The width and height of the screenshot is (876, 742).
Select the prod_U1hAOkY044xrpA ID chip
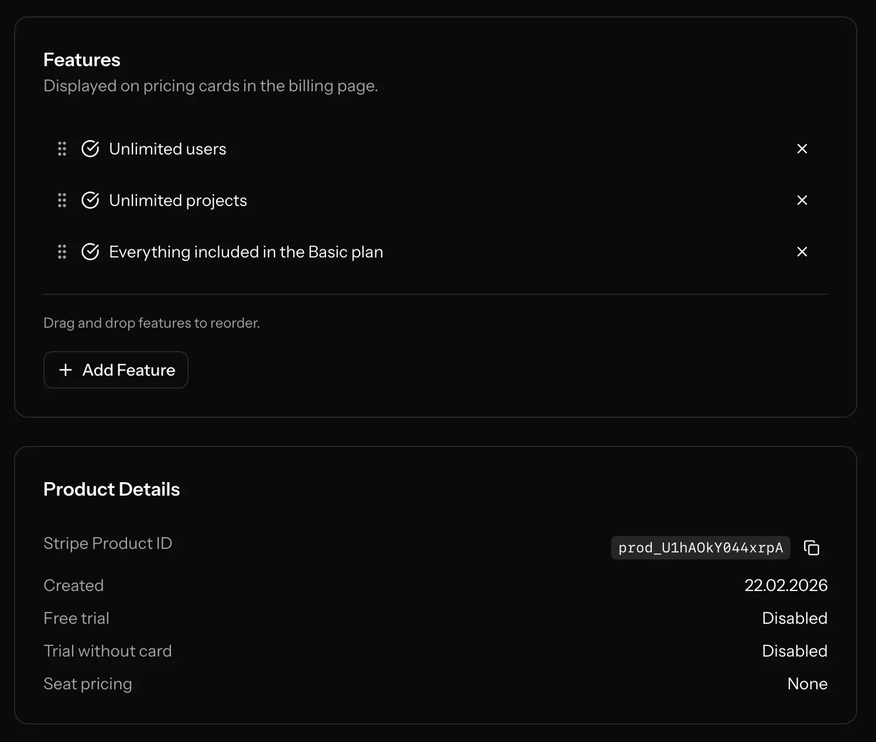pos(700,548)
